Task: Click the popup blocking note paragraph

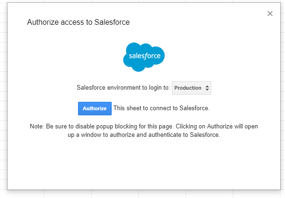Action: (144, 130)
